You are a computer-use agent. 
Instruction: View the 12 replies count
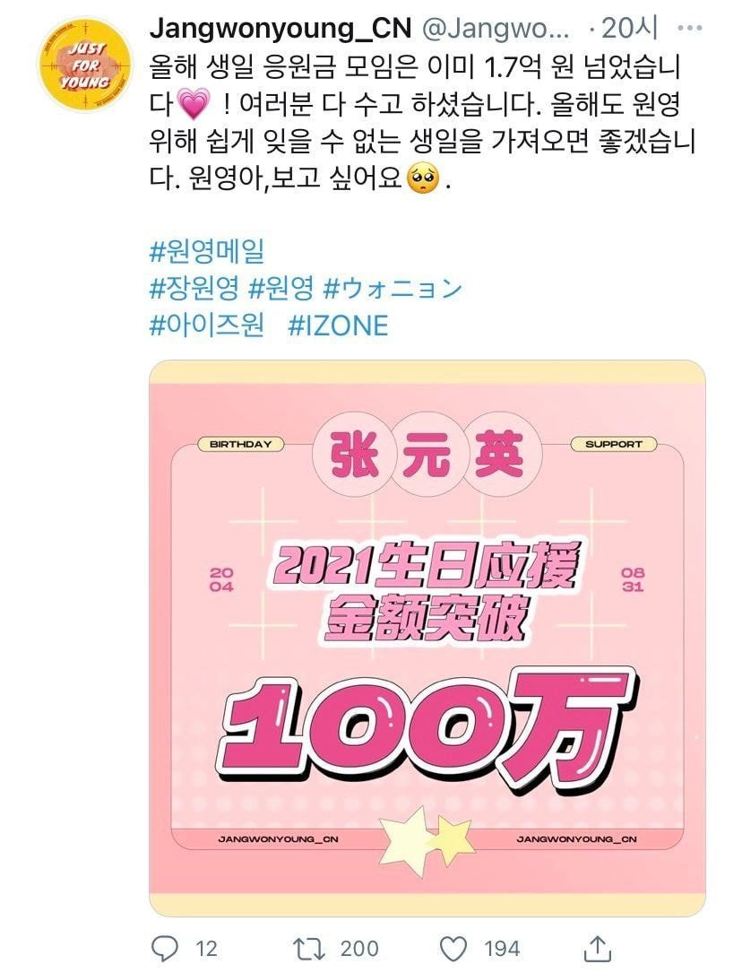pos(206,949)
